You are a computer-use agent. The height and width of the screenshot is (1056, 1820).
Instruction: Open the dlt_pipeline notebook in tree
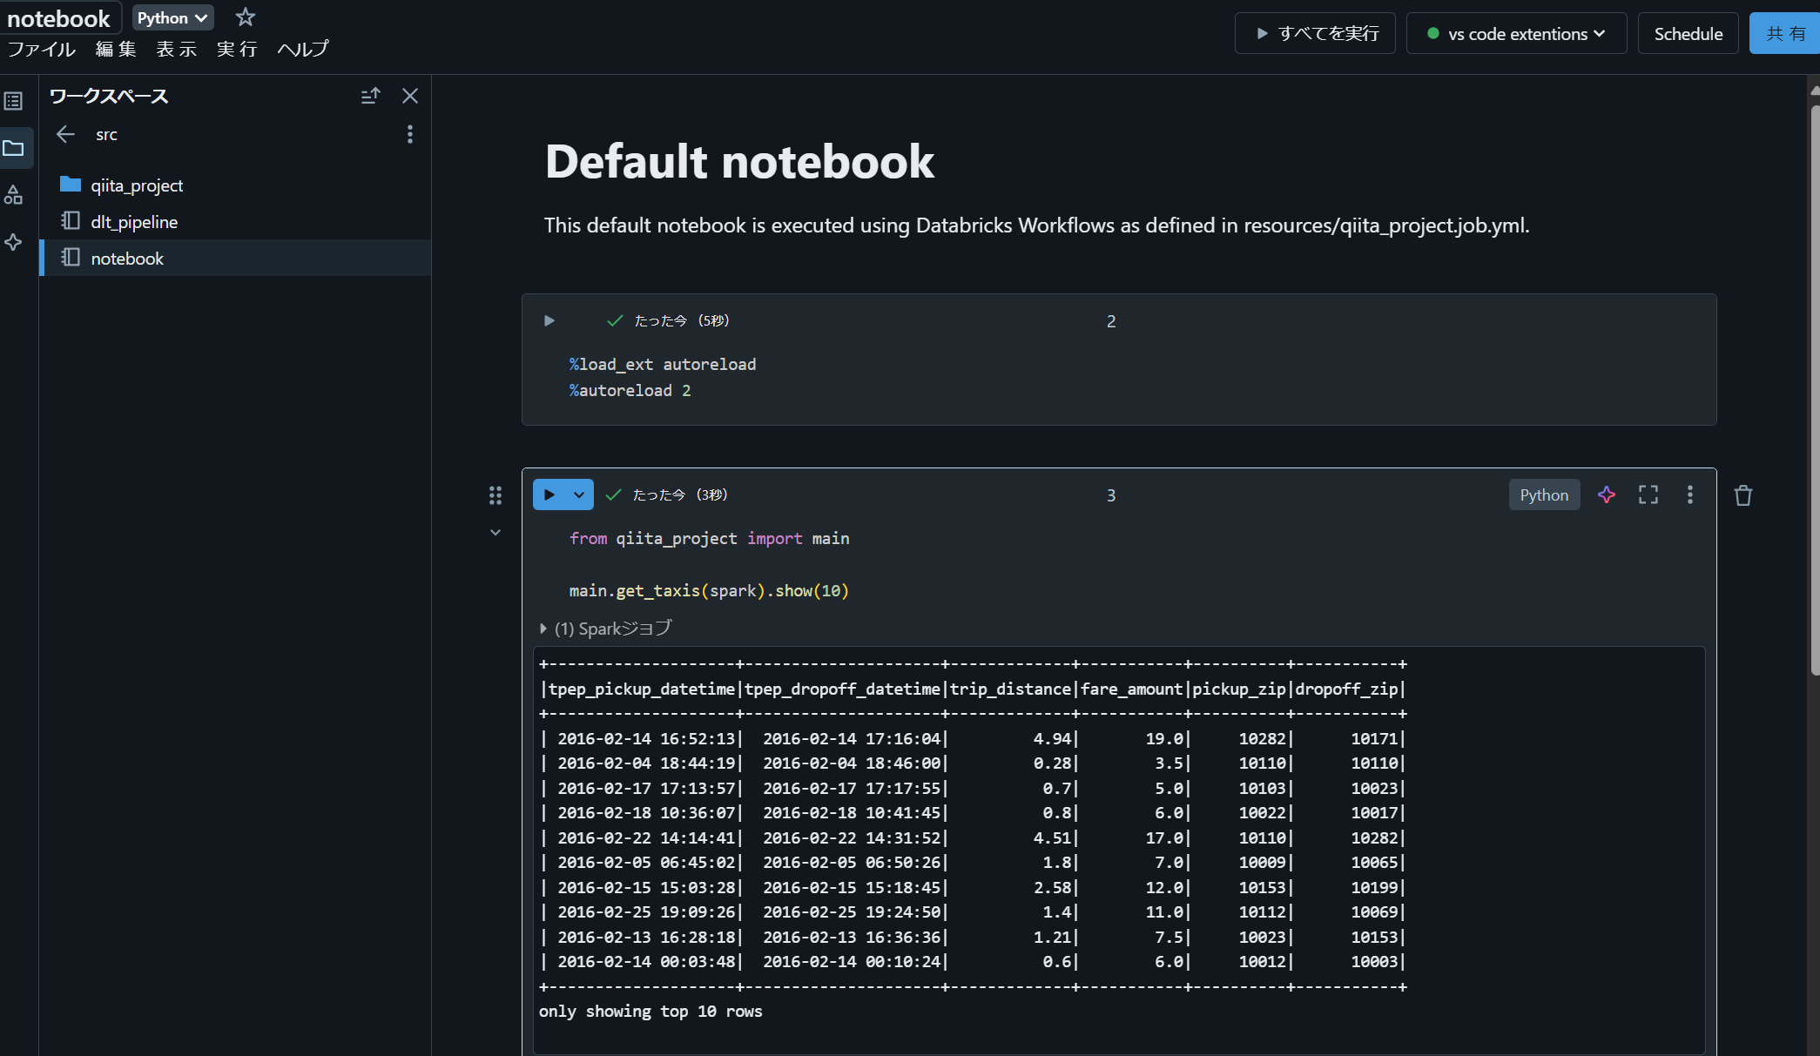pos(134,222)
